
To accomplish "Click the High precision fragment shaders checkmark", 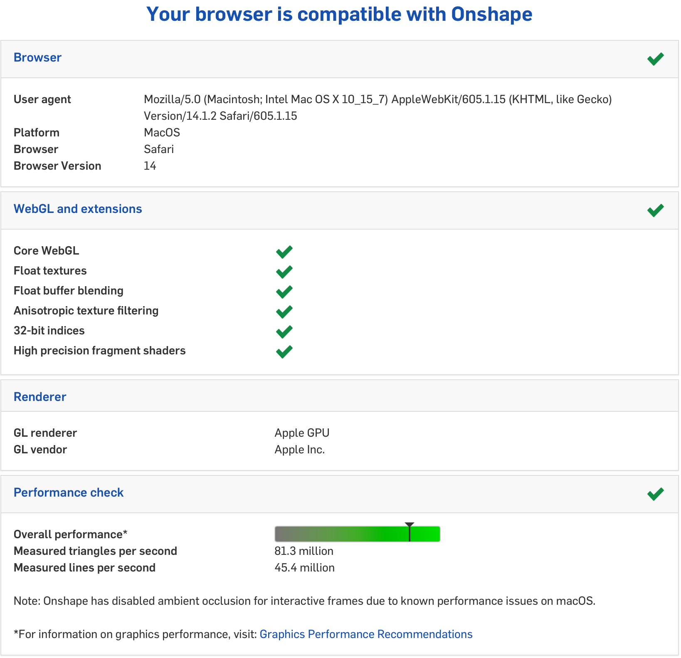I will (284, 351).
